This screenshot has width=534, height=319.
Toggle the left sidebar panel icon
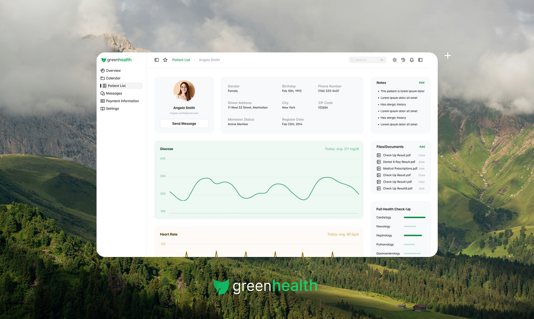tap(157, 60)
